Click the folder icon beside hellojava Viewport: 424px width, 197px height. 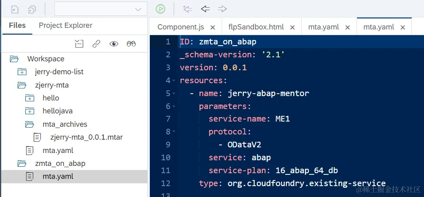(30, 111)
